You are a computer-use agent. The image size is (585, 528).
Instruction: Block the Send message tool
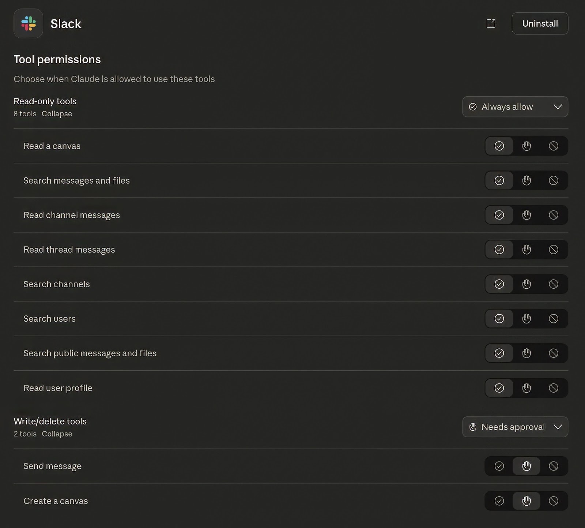click(554, 466)
